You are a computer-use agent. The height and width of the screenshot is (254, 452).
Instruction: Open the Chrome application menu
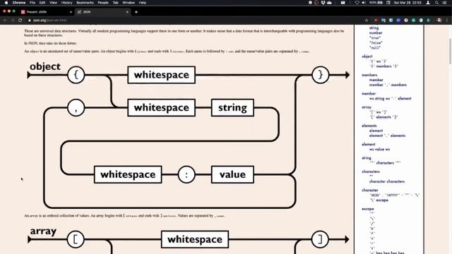[19, 3]
